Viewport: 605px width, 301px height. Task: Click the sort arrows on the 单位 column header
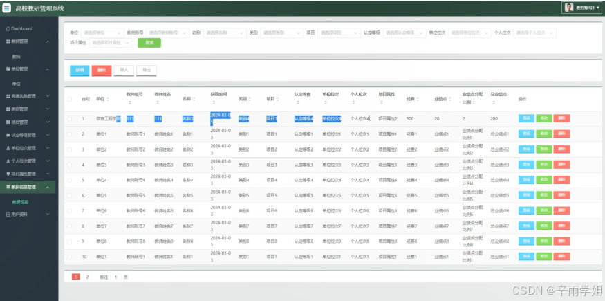pos(108,99)
